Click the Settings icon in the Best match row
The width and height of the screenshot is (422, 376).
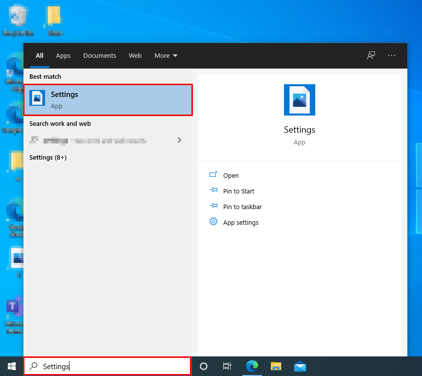(x=37, y=98)
